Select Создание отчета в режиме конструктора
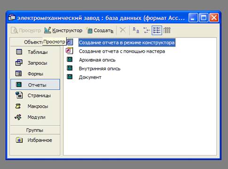Viewport: 228px width, 169px height. (127, 43)
